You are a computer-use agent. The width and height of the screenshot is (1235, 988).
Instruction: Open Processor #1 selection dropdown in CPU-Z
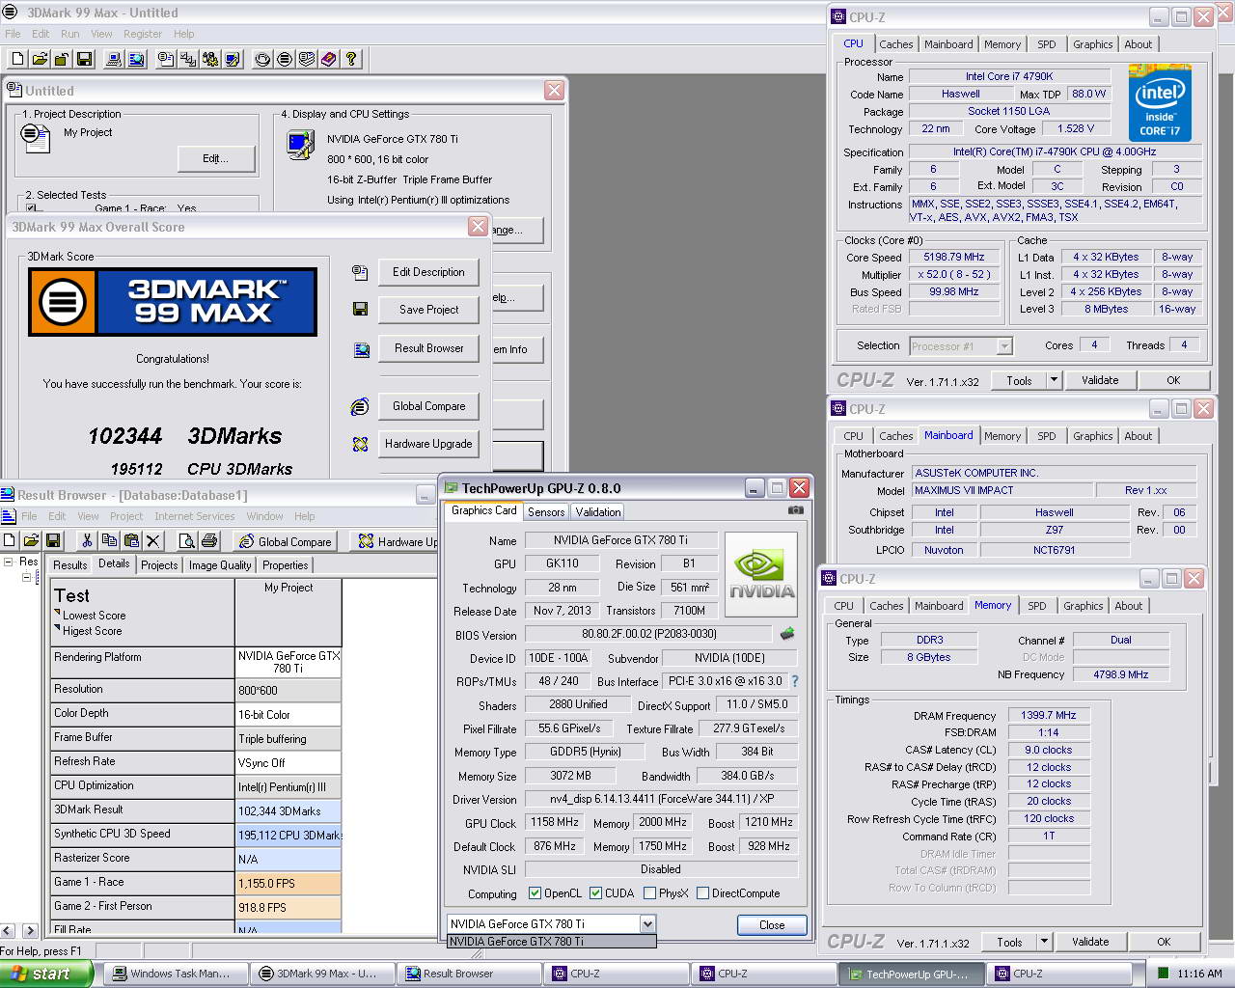[1004, 346]
